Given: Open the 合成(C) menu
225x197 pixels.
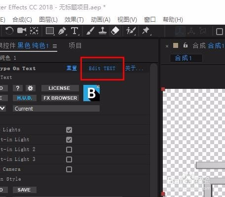Looking at the screenshot, I should click(22, 20).
